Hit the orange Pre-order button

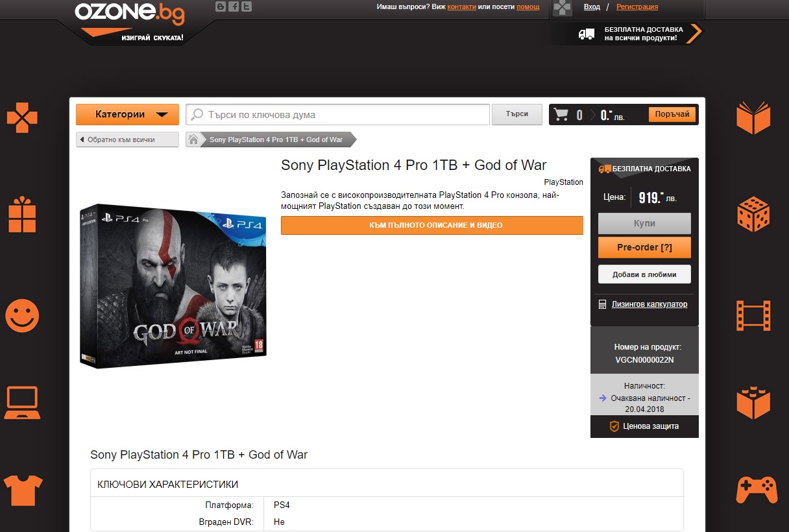click(x=644, y=248)
